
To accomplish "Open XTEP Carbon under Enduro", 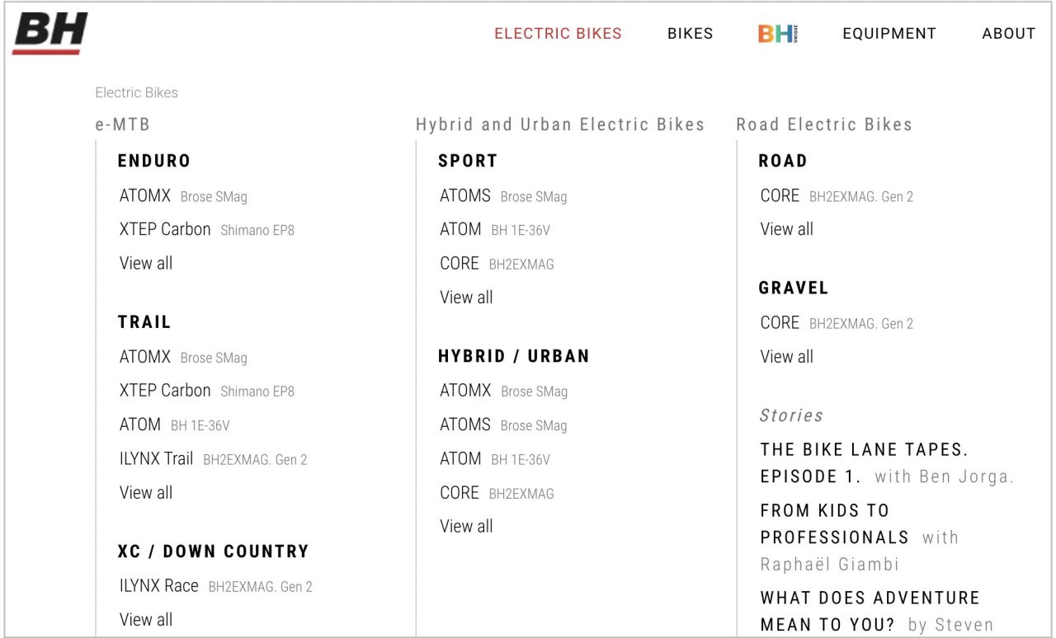I will click(207, 229).
